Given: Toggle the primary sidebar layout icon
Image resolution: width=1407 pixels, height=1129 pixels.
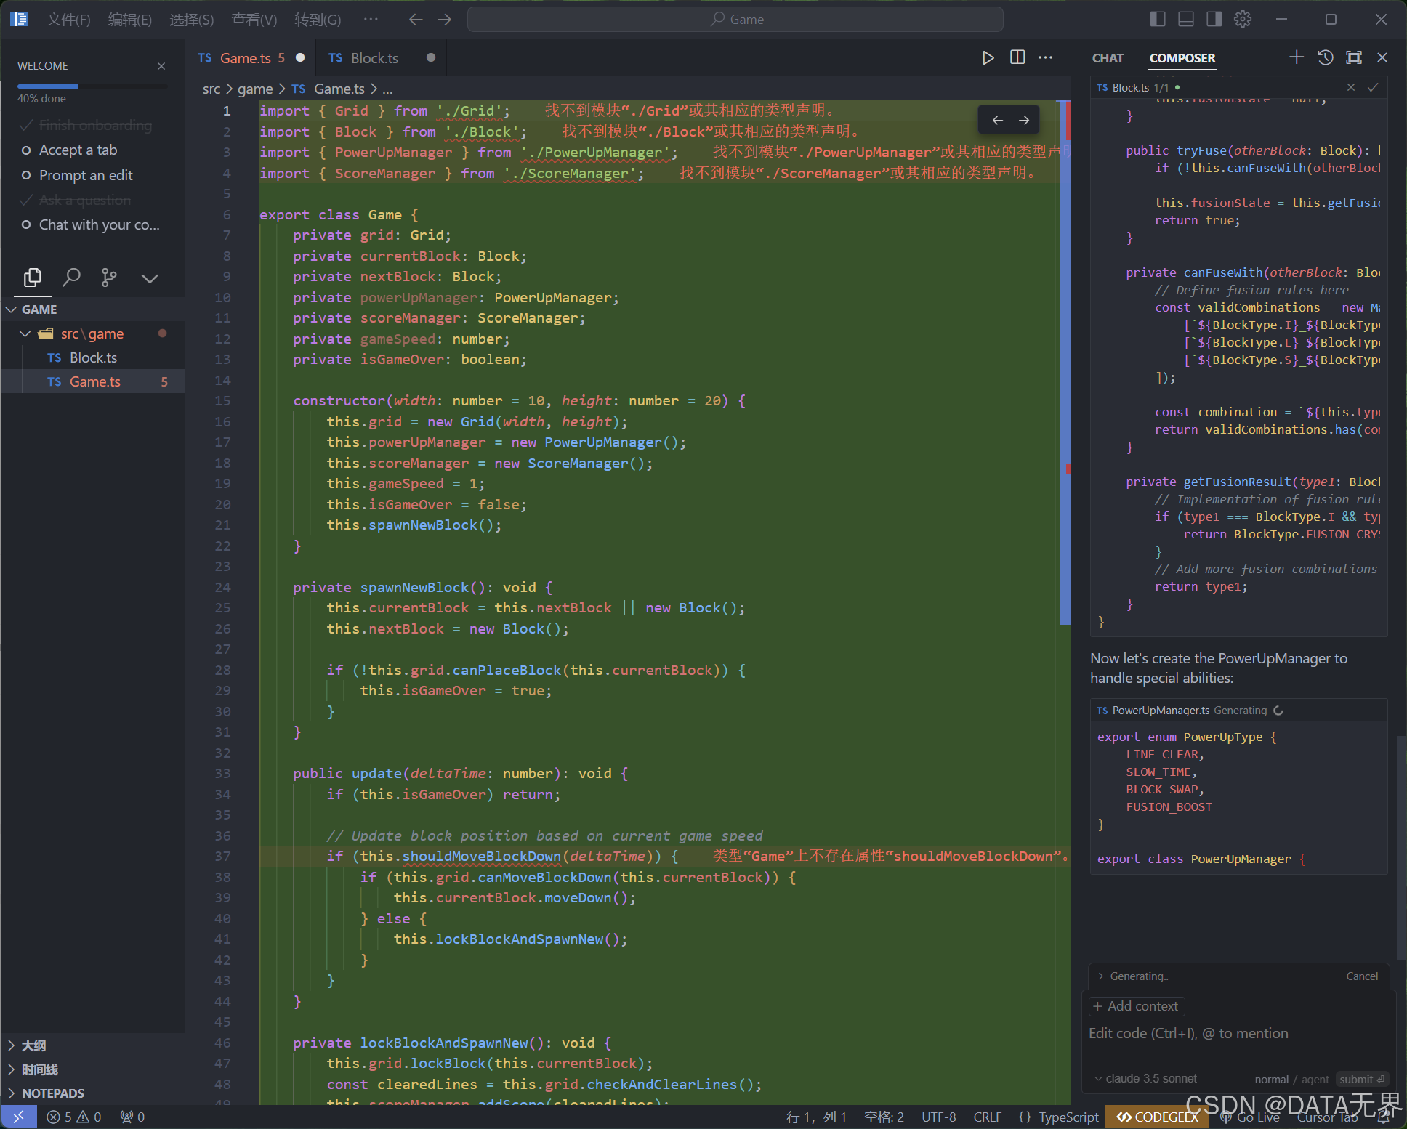Looking at the screenshot, I should point(1158,19).
